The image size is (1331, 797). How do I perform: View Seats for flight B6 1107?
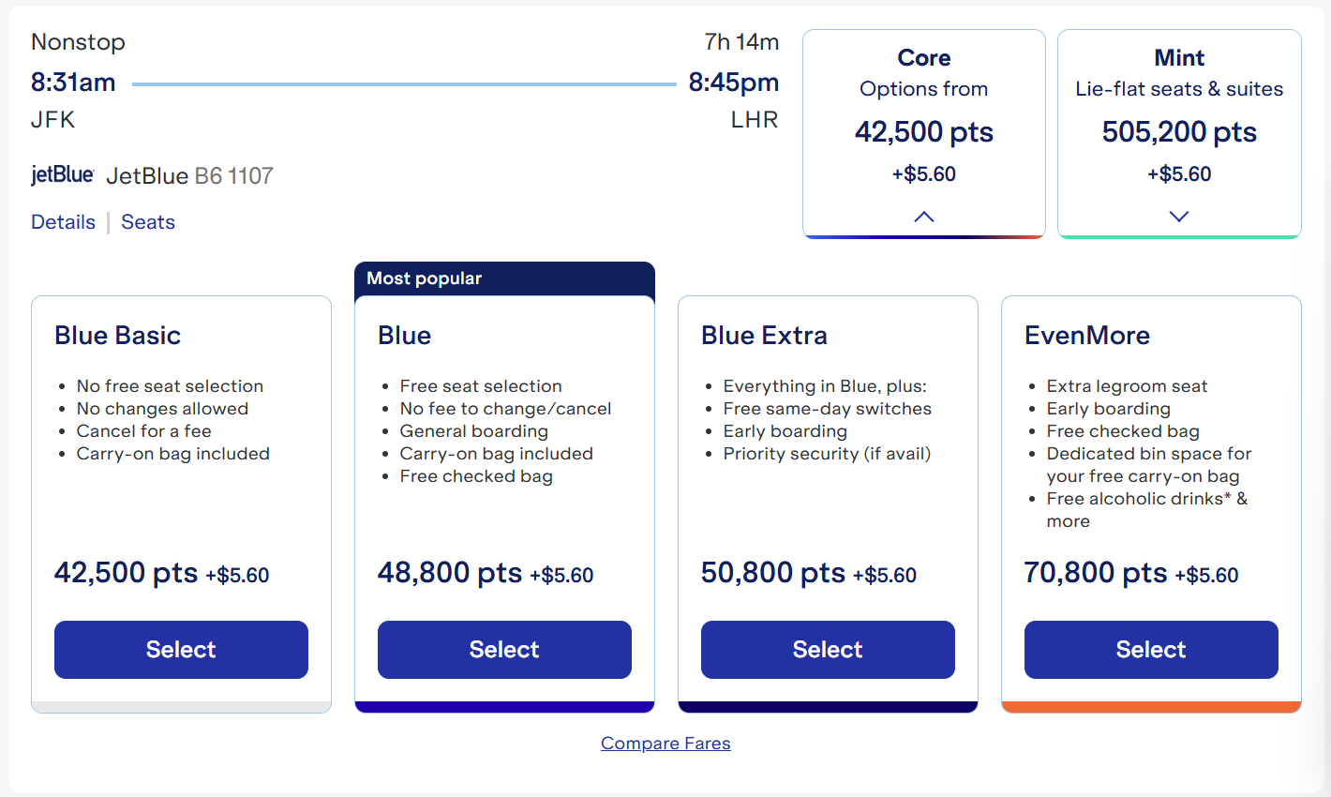coord(147,221)
